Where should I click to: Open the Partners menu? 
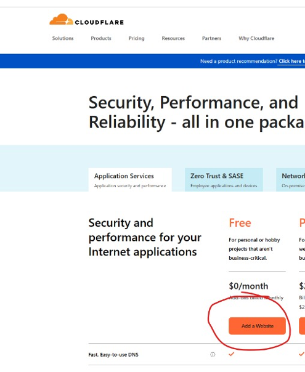[x=212, y=38]
